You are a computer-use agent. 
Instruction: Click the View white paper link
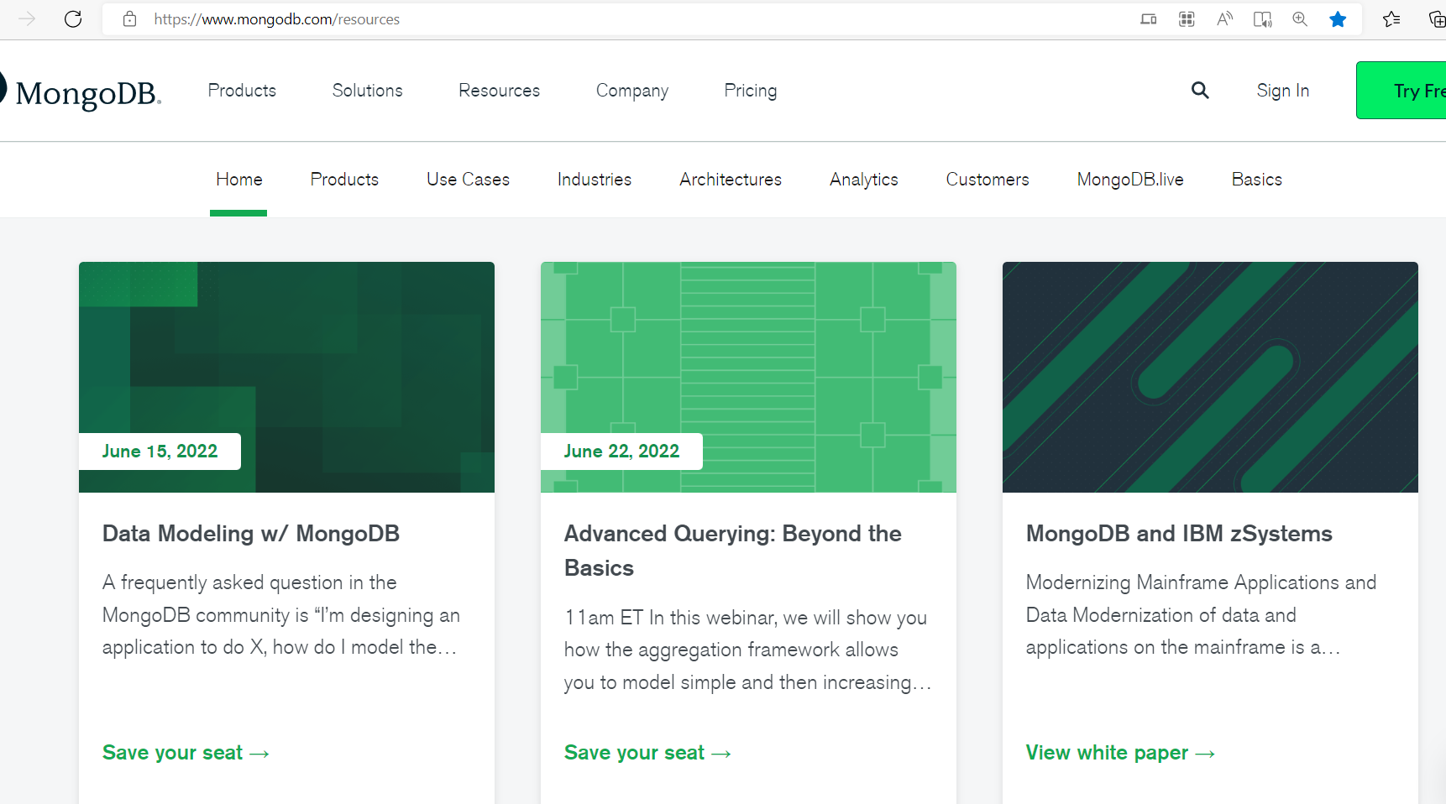point(1120,753)
